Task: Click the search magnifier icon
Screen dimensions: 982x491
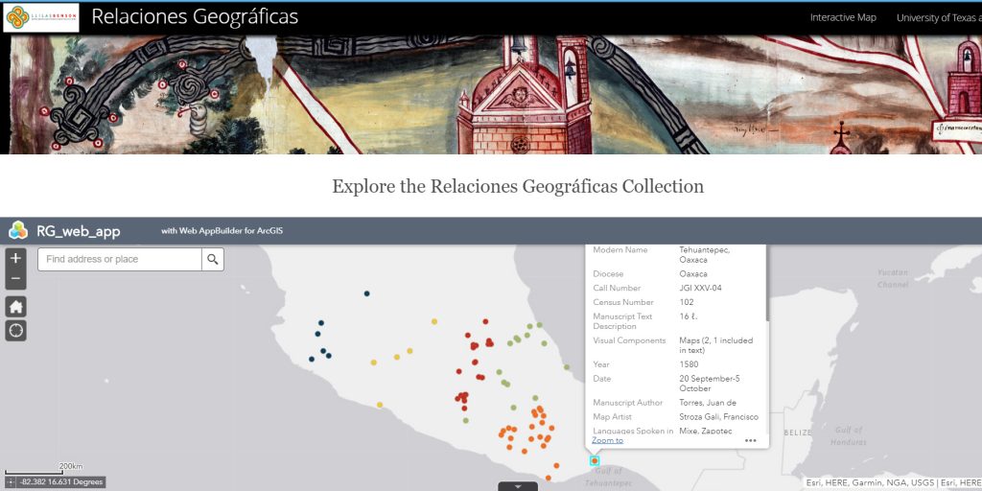Action: click(212, 259)
